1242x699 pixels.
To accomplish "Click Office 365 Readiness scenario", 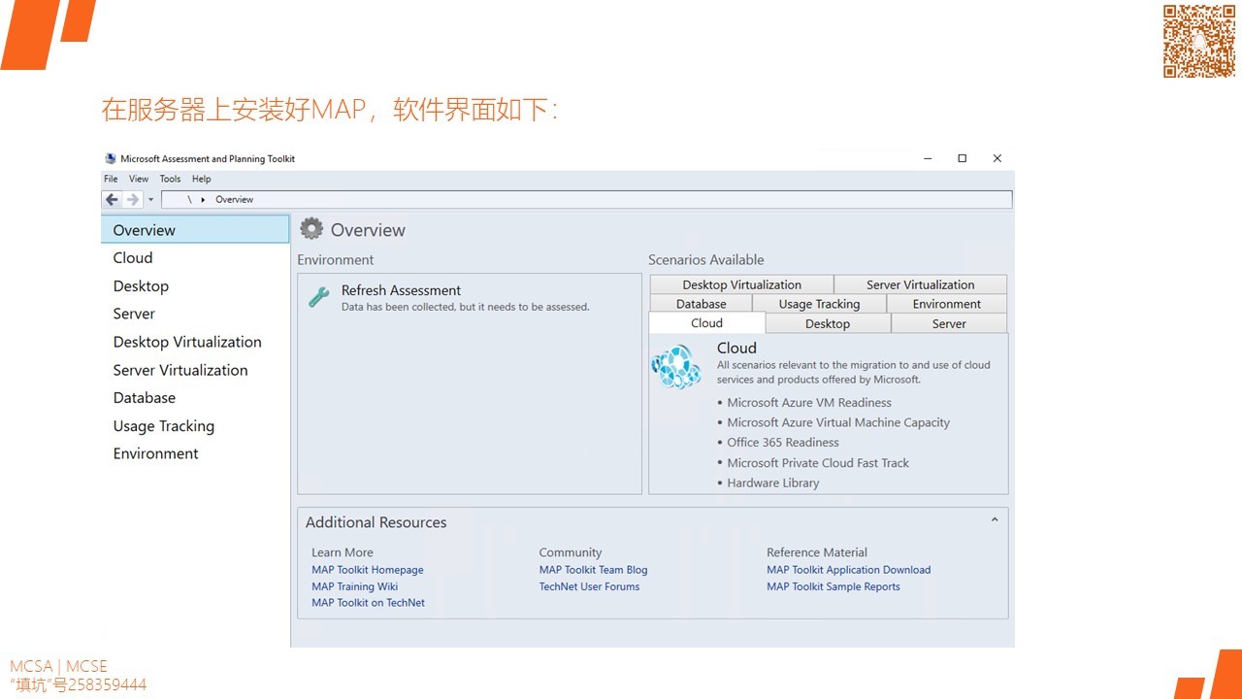I will 783,442.
